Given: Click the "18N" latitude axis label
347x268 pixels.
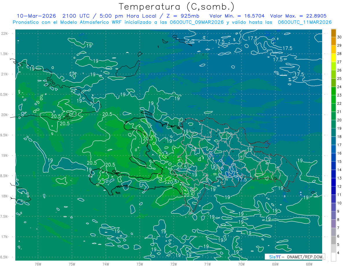Looking at the screenshot, I should tap(5, 196).
